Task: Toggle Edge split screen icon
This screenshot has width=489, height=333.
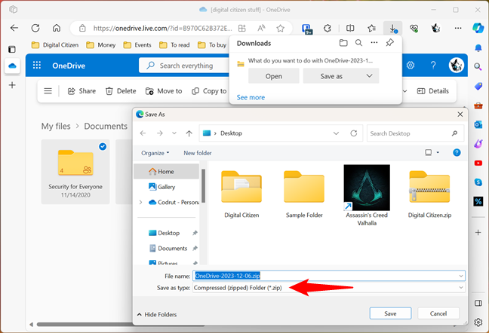Action: click(350, 29)
